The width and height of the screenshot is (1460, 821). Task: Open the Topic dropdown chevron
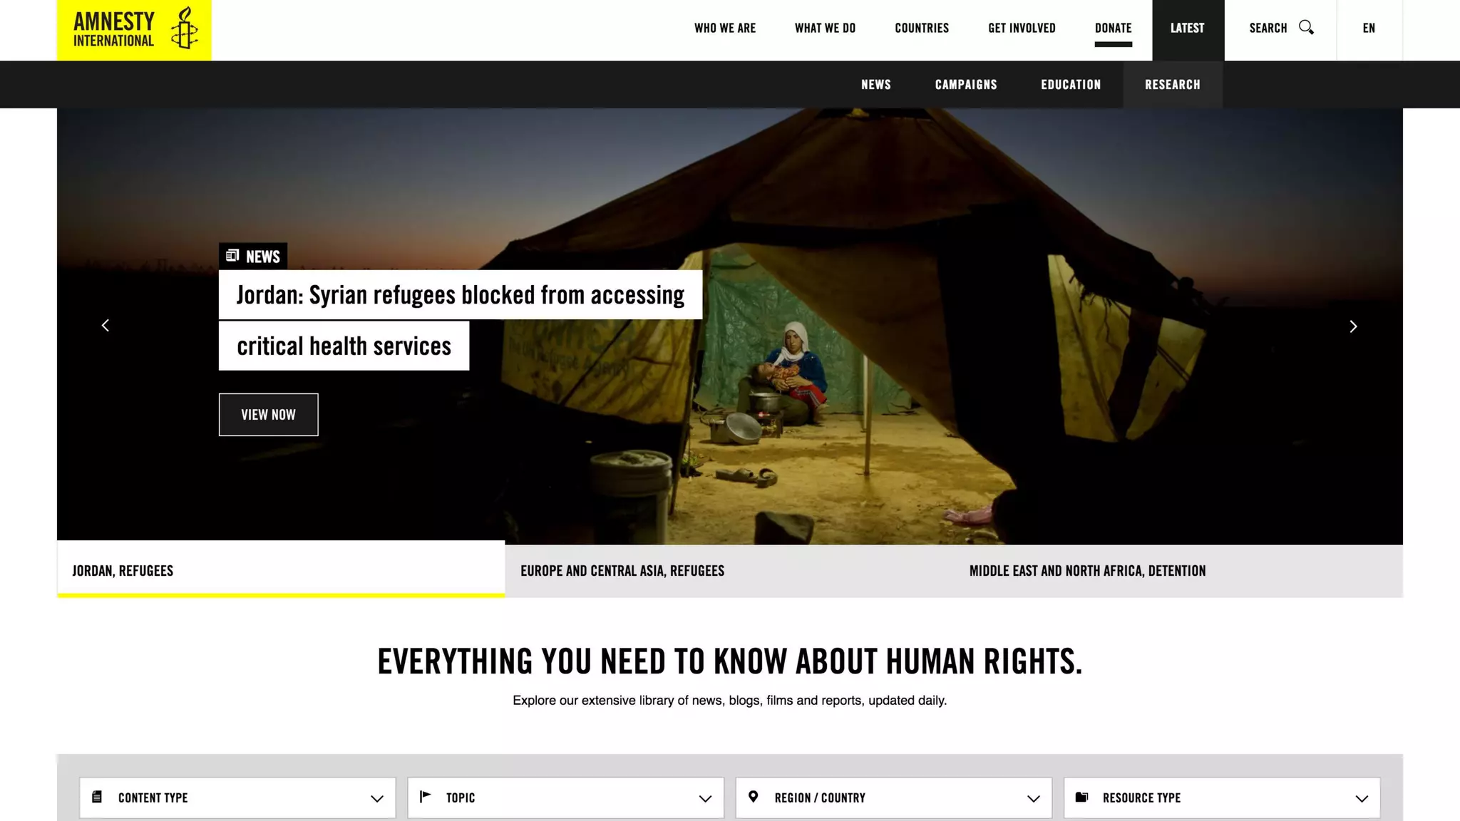[705, 799]
